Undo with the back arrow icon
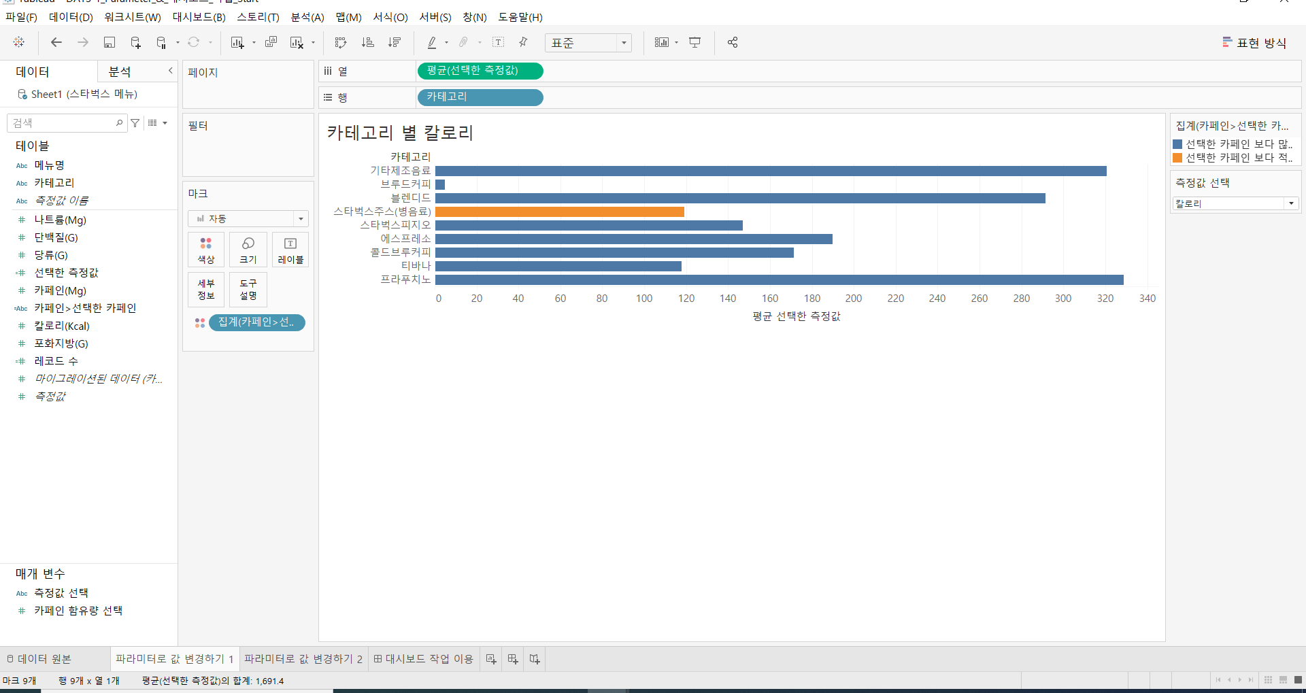This screenshot has width=1306, height=693. pos(56,42)
